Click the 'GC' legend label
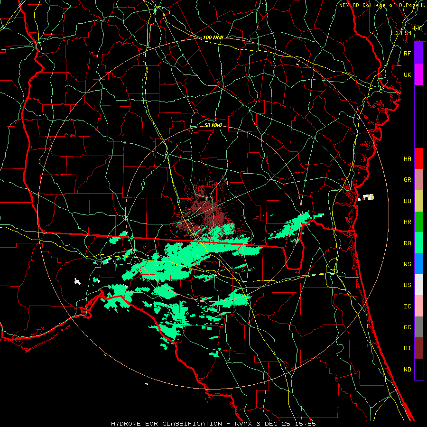Screen dimensions: 427x427 407,327
